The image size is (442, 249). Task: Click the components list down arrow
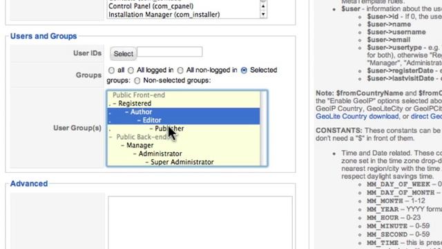[x=263, y=14]
